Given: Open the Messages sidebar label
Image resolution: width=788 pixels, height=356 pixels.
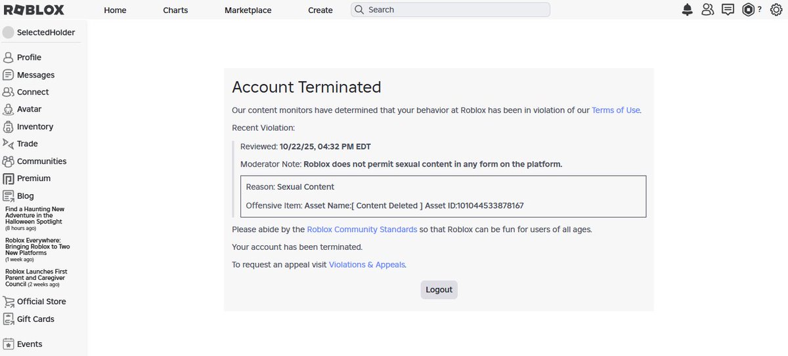Looking at the screenshot, I should pos(35,75).
